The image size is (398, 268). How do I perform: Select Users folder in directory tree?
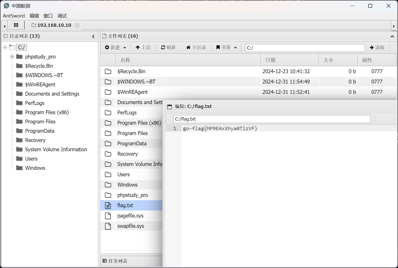31,159
